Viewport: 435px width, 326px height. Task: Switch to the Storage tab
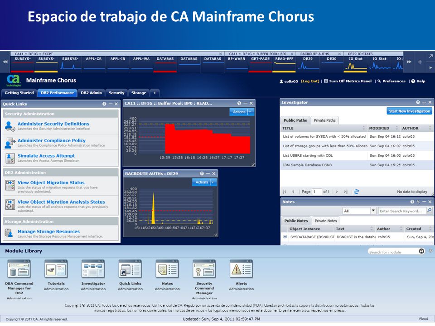click(139, 93)
